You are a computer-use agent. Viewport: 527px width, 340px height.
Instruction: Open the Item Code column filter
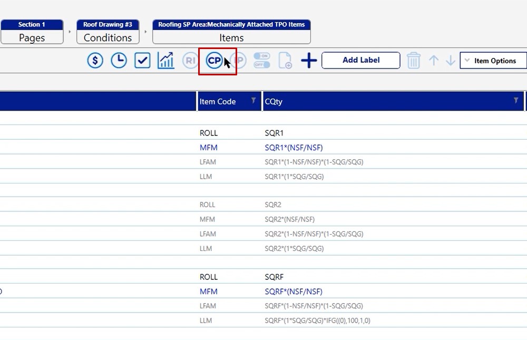(x=253, y=101)
